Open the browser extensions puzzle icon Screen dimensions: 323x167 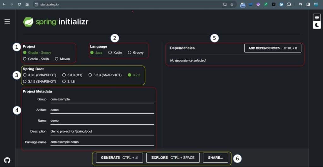289,4
